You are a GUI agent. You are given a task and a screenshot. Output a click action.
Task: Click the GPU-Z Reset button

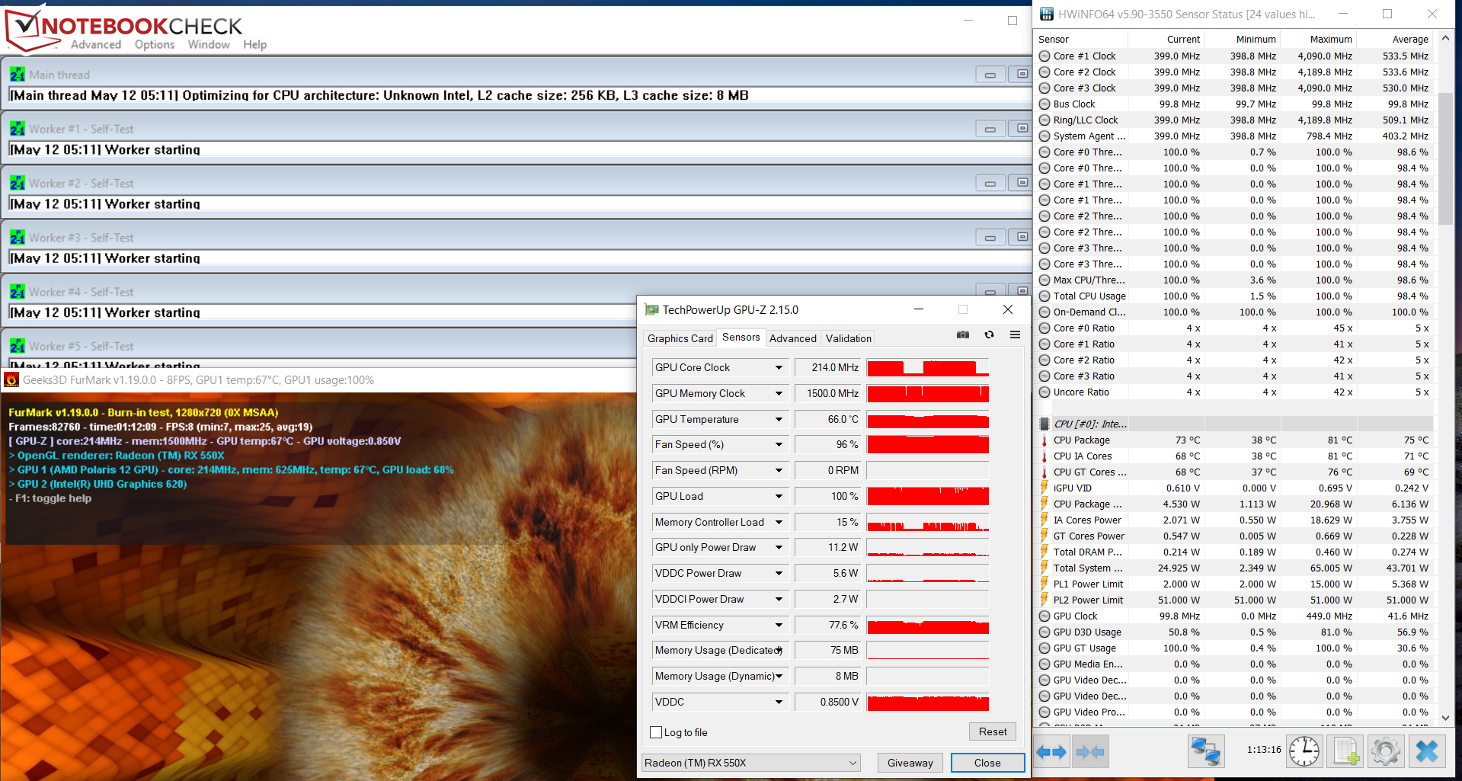[x=993, y=731]
